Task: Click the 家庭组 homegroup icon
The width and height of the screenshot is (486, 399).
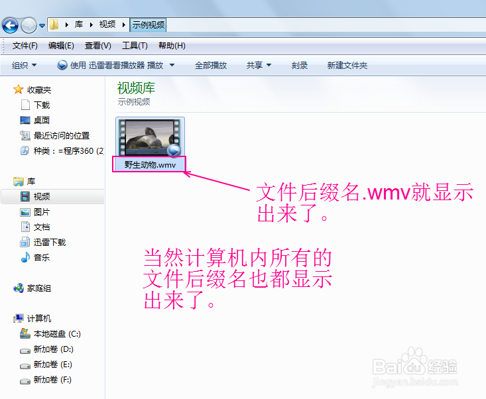Action: (19, 288)
